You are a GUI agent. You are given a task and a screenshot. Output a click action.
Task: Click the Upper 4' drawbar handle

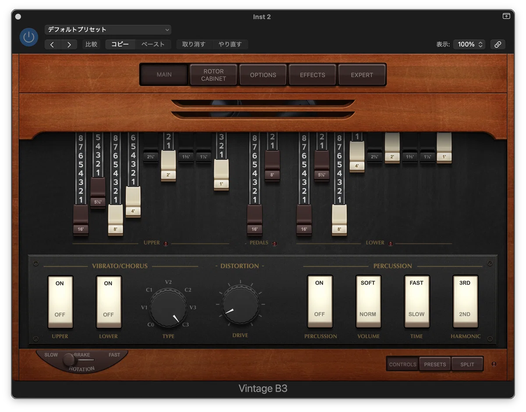(x=133, y=202)
